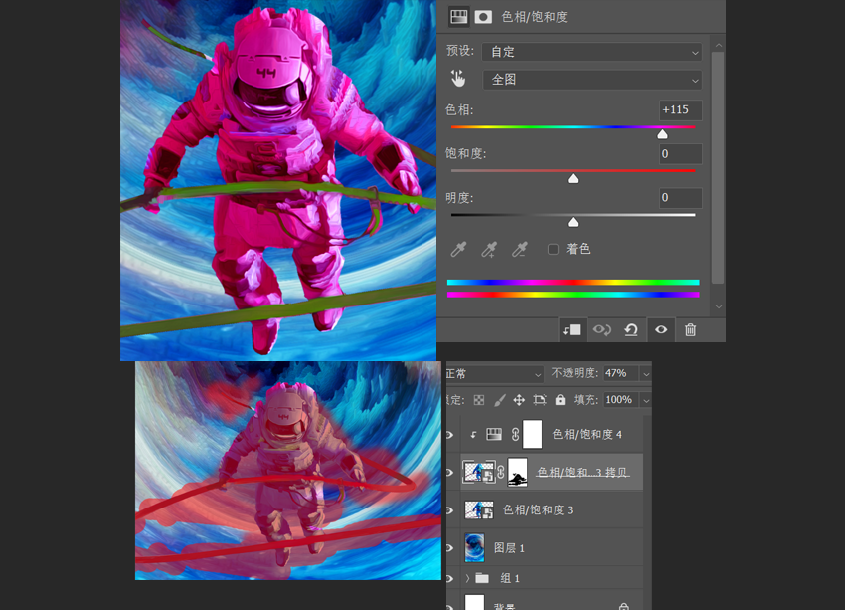
Task: Click smart object thumbnail of 色相/饱和...3 拷贝
Action: coord(479,472)
